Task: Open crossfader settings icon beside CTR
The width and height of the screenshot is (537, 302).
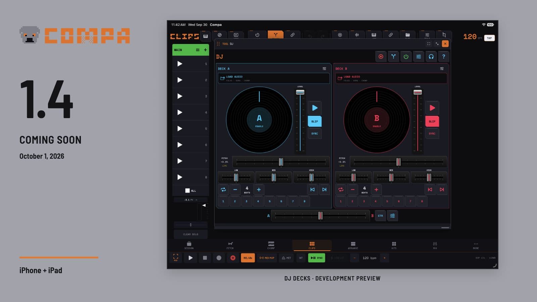Action: click(392, 216)
